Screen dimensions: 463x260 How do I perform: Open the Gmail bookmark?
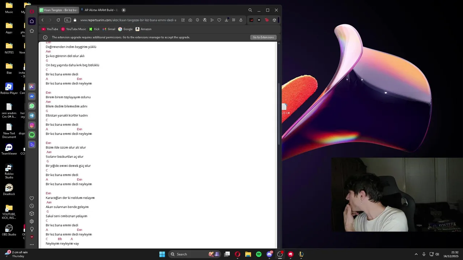point(109,29)
